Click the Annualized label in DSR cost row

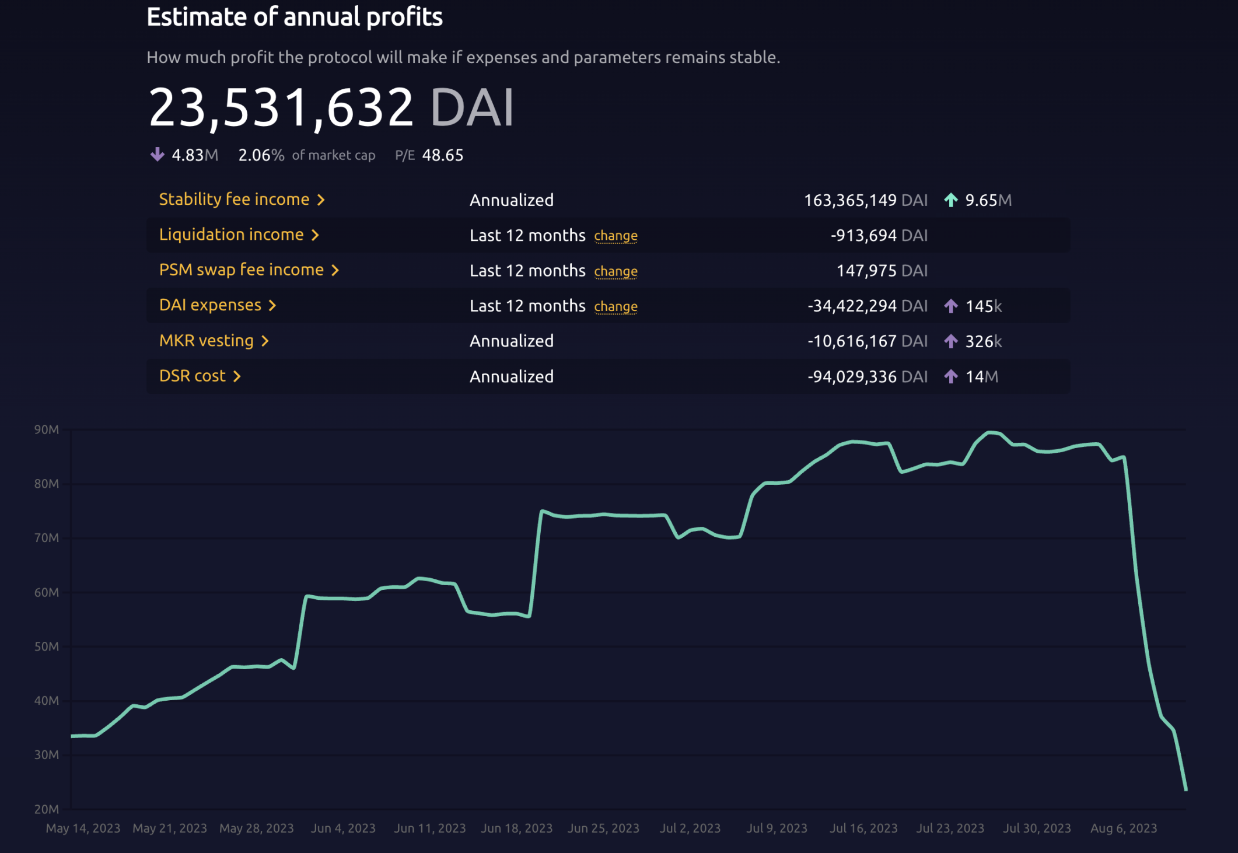pos(512,376)
